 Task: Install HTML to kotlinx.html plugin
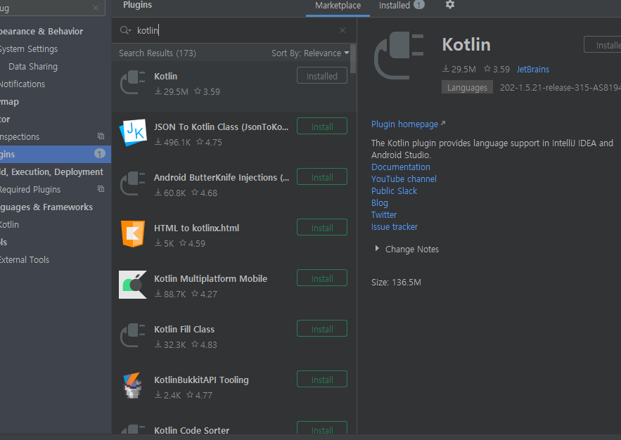pos(322,228)
